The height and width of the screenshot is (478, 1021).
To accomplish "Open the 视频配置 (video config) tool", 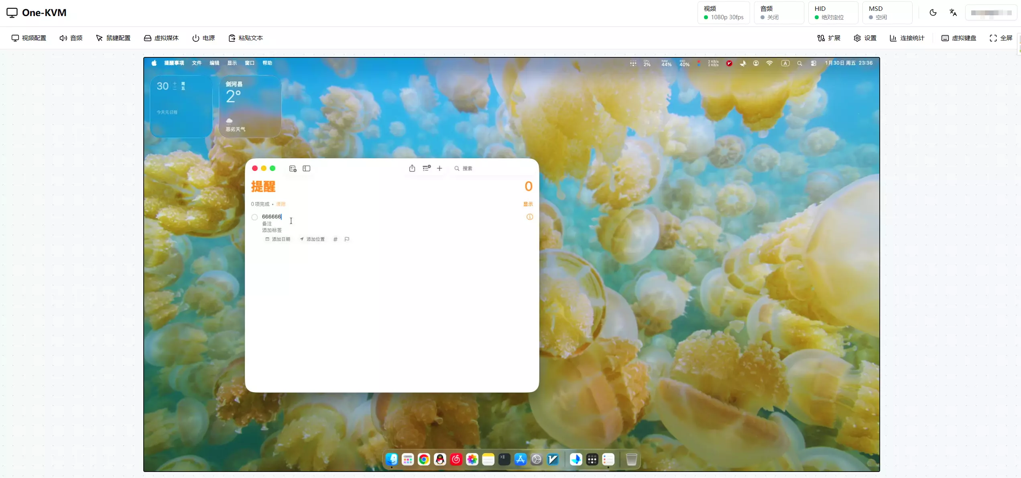I will point(28,38).
